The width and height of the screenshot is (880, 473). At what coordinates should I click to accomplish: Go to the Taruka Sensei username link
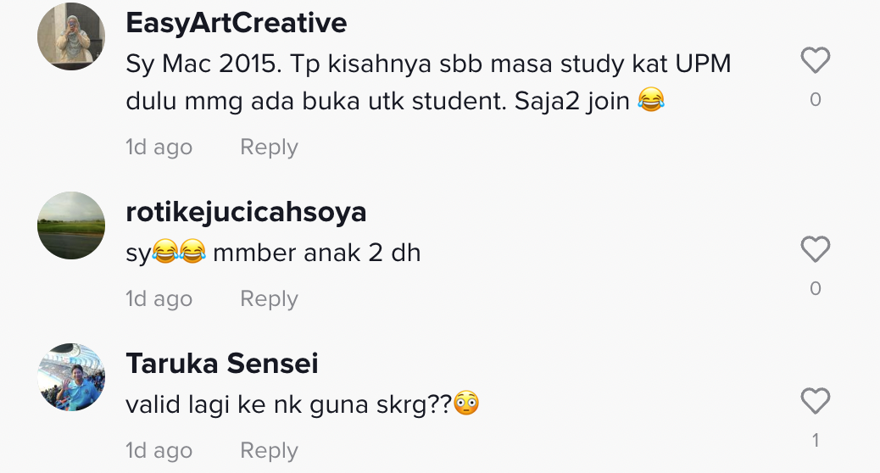(222, 364)
